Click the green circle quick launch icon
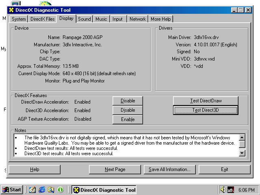The height and width of the screenshot is (195, 260). (61, 190)
